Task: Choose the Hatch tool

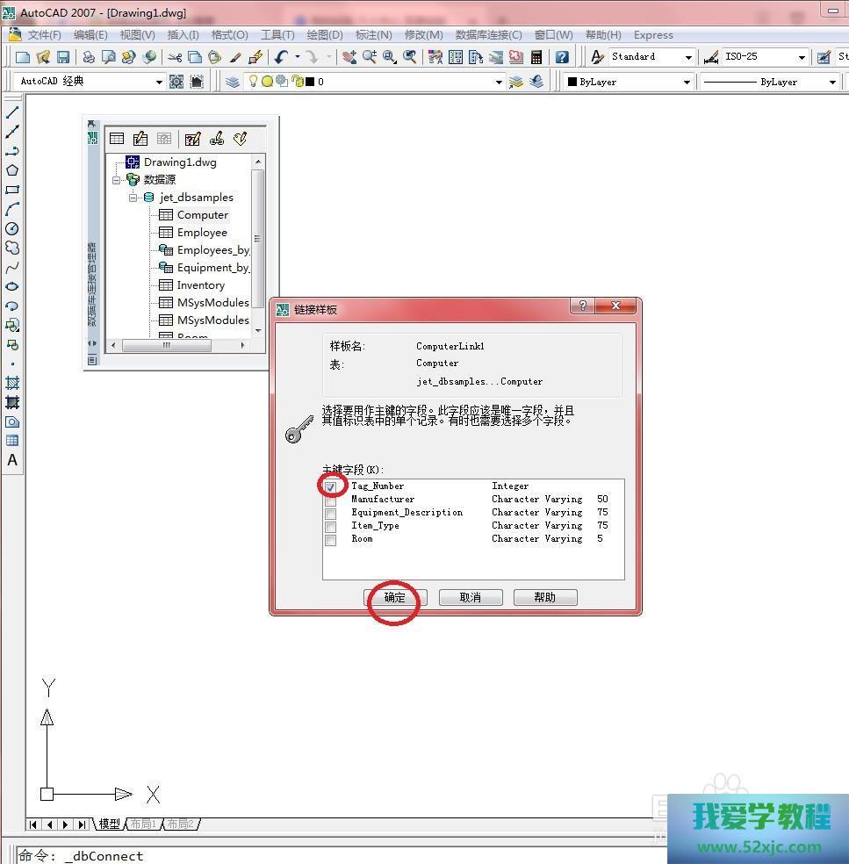Action: 12,383
